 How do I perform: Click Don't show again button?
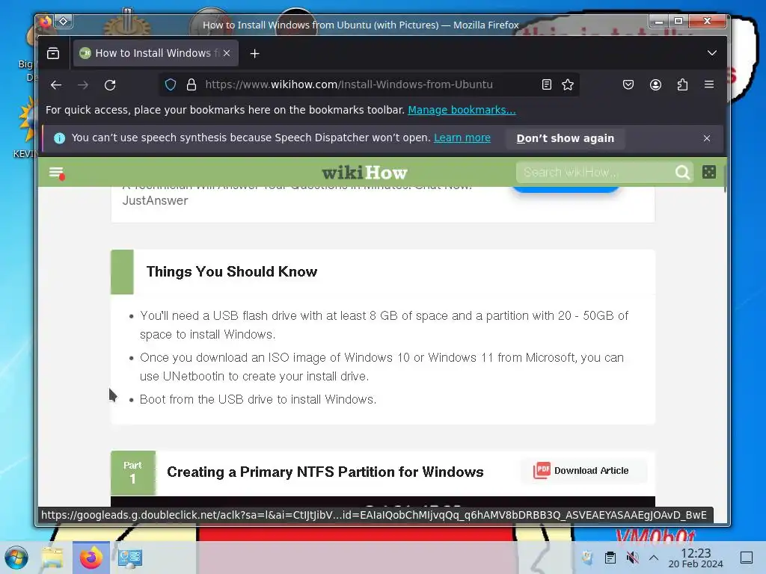[x=566, y=138]
